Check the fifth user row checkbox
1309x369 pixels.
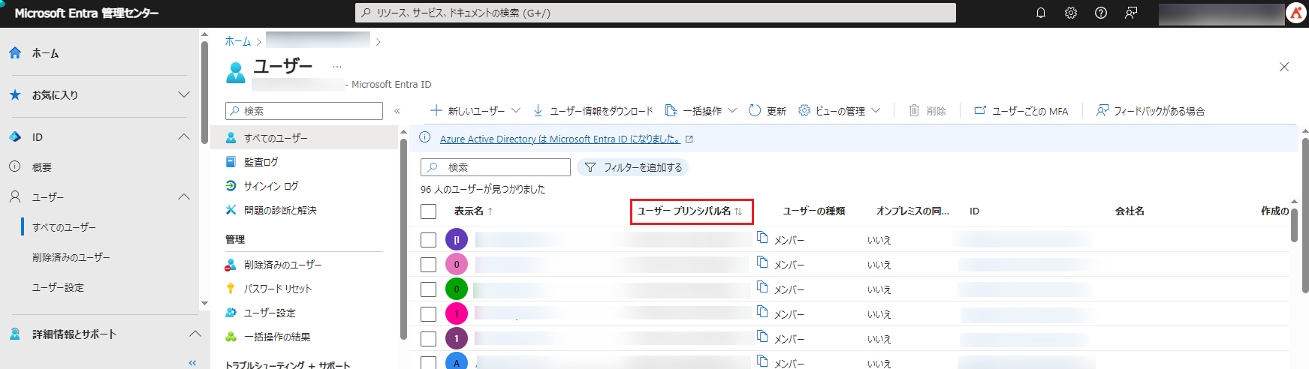(428, 339)
